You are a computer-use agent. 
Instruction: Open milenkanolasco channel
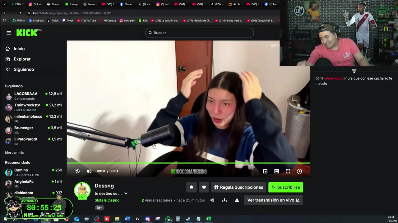[x=33, y=119]
